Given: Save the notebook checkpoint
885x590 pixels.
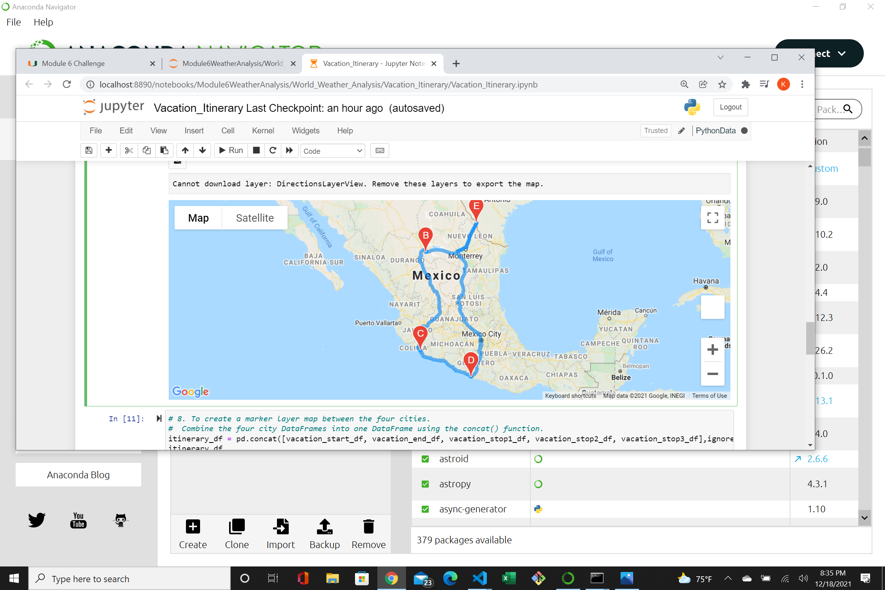Looking at the screenshot, I should point(89,150).
